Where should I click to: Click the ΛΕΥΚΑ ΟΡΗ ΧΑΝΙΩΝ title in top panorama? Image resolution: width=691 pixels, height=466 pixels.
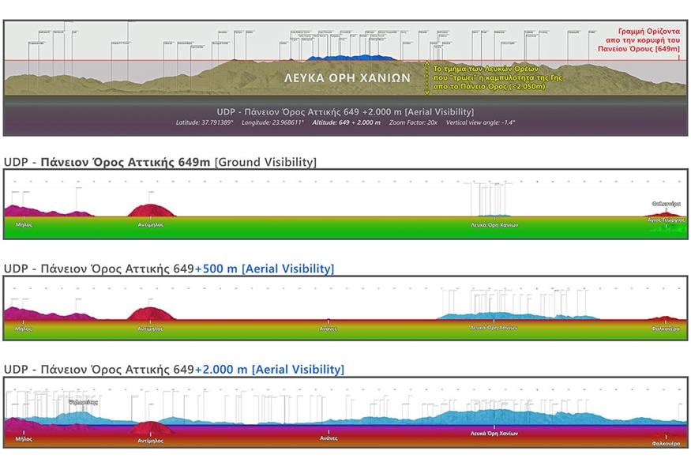[347, 78]
